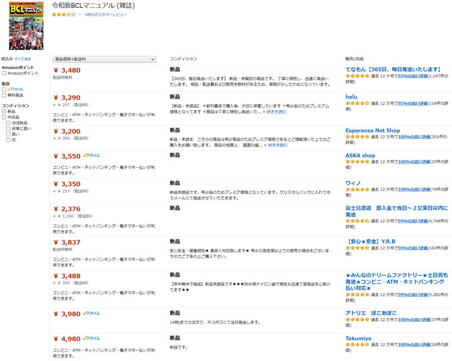452x361 pixels.
Task: Open the 商品価格+配送料 sort dropdown
Action: pyautogui.click(x=104, y=59)
